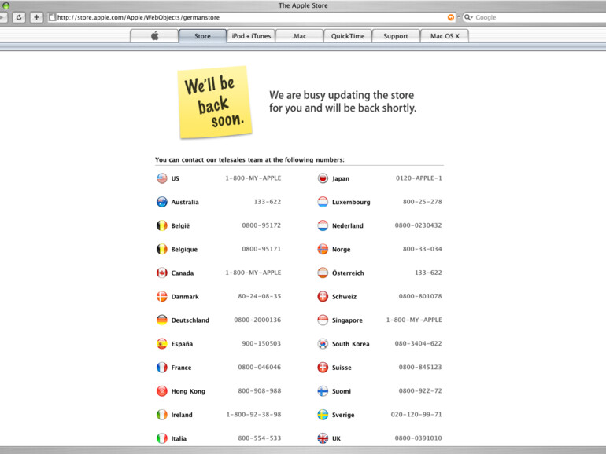606x454 pixels.
Task: Click the Suisse flag icon
Action: 323,368
